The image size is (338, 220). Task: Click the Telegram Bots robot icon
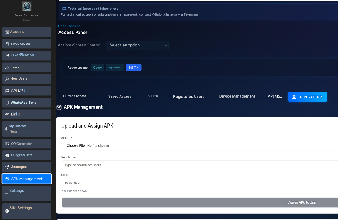click(x=7, y=155)
